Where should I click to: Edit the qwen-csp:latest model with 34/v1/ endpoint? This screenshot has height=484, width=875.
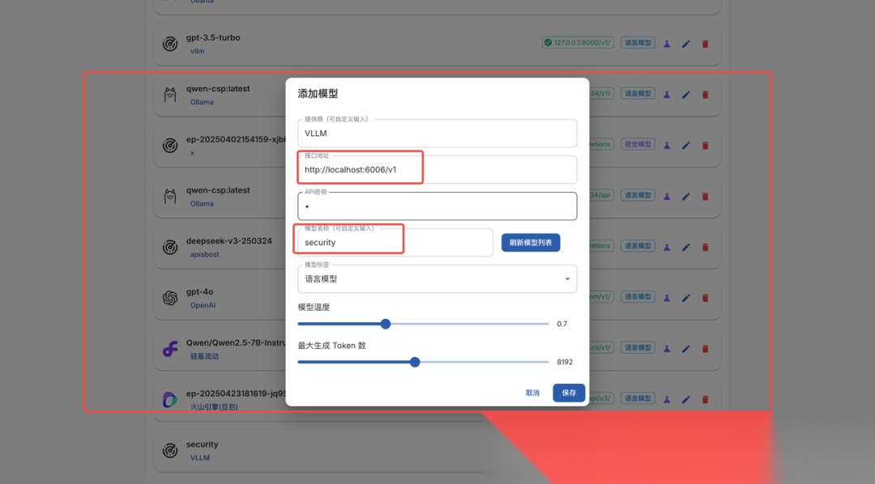click(x=686, y=94)
